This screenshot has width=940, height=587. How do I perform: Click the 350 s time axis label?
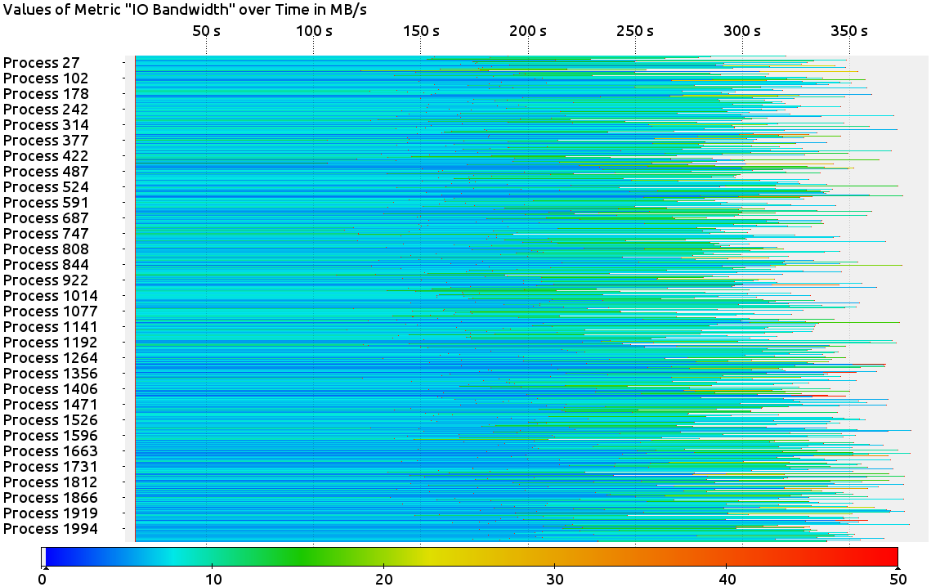coord(849,31)
